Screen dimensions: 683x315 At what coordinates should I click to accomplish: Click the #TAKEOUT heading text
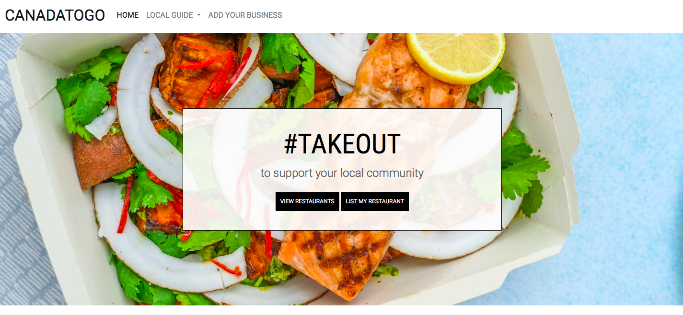click(x=342, y=144)
